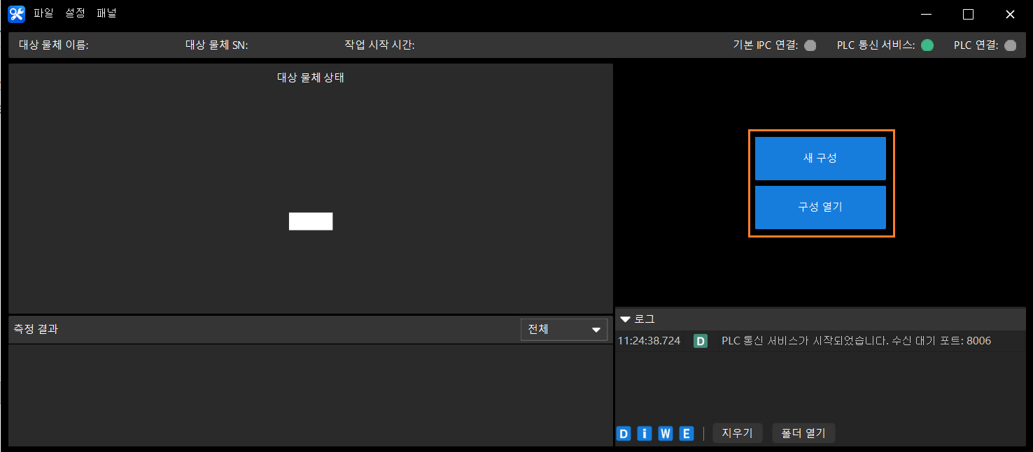Open the 설정 menu
Screen dimensions: 1033x452
click(x=75, y=13)
